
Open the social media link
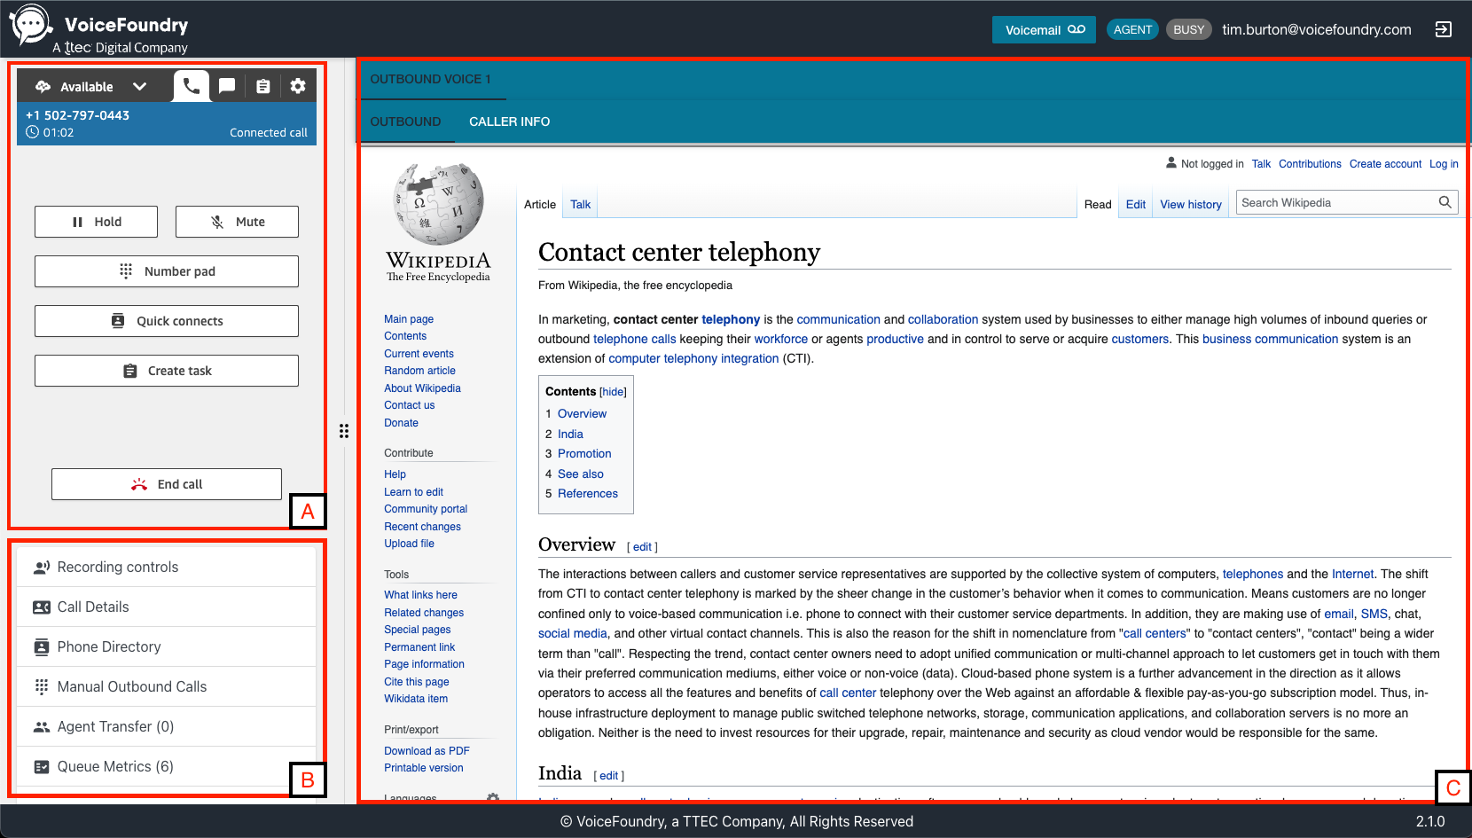pyautogui.click(x=573, y=633)
